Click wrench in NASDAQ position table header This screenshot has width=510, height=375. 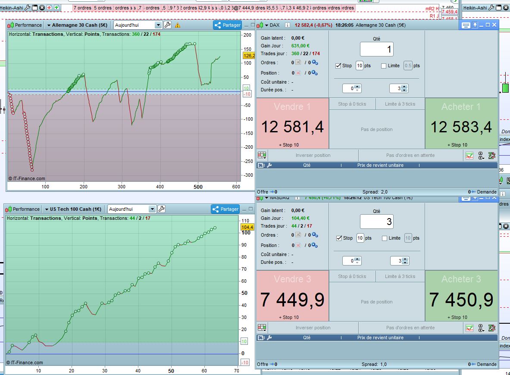(269, 337)
